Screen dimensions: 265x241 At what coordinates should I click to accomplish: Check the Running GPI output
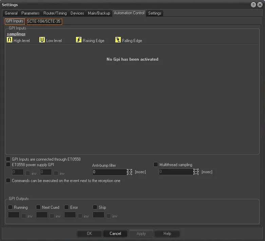10,207
